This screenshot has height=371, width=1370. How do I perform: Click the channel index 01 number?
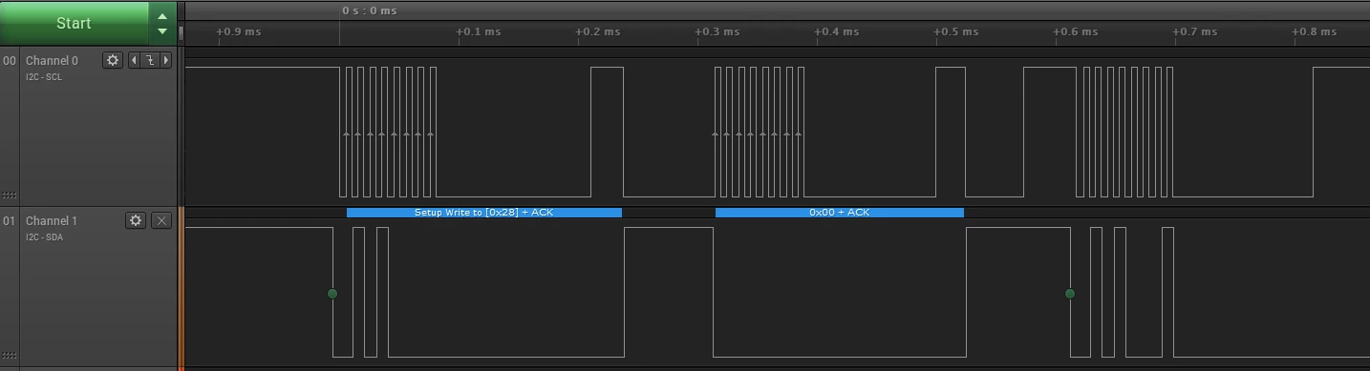(10, 221)
